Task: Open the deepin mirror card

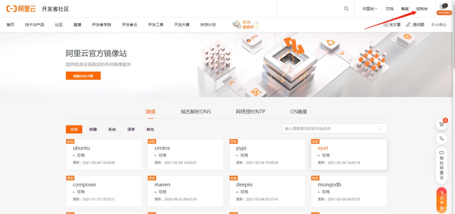Action: click(267, 191)
